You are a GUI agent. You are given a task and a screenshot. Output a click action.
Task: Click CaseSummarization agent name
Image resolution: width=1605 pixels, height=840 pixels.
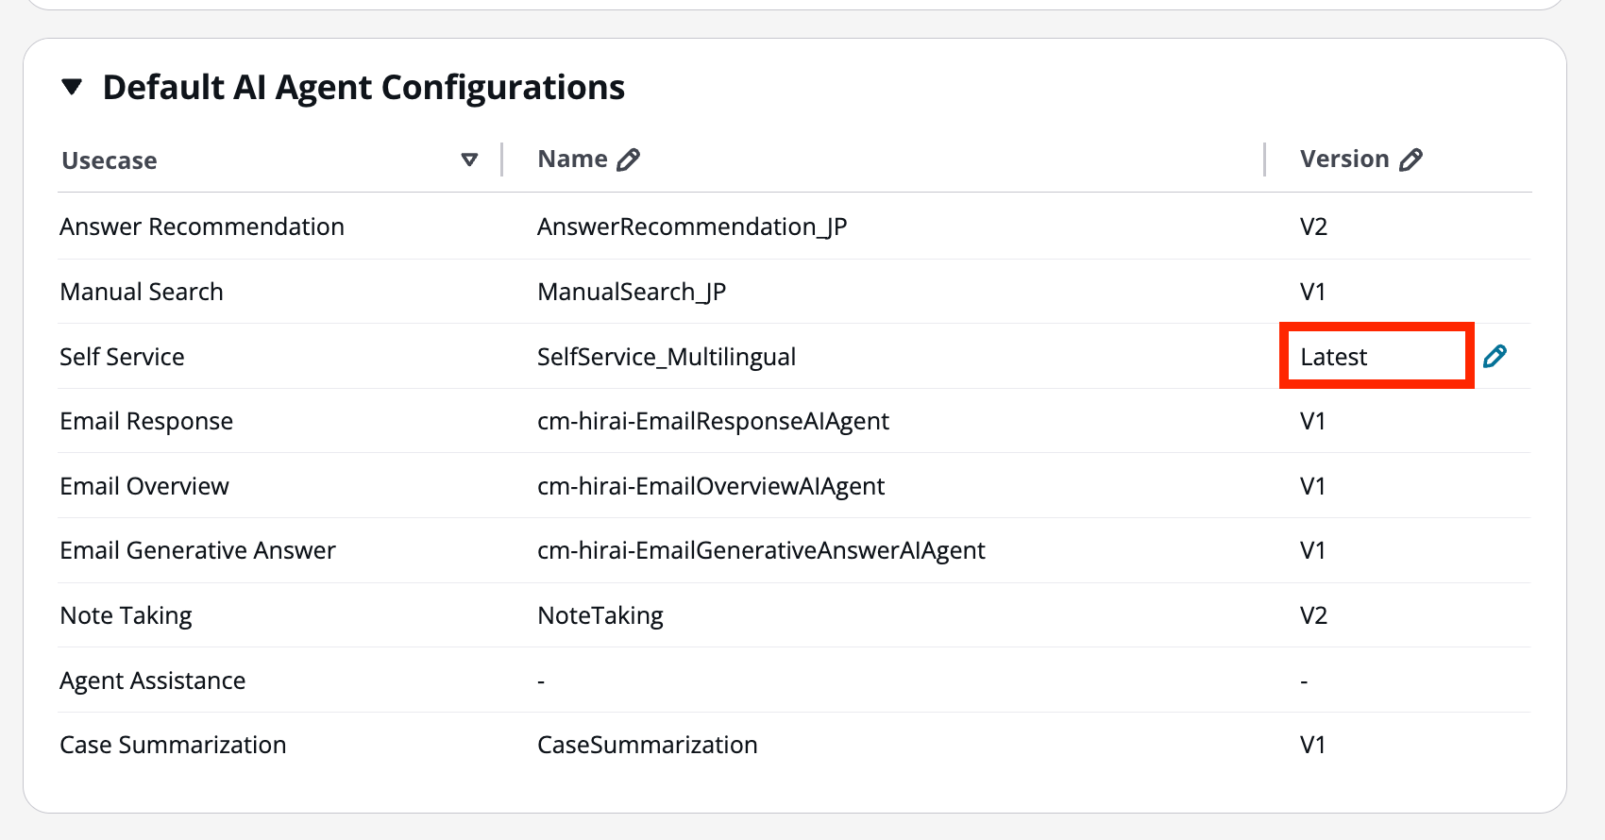[647, 745]
